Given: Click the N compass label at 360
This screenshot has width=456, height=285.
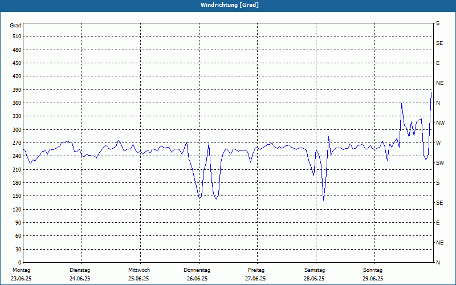Looking at the screenshot, I should tap(438, 103).
